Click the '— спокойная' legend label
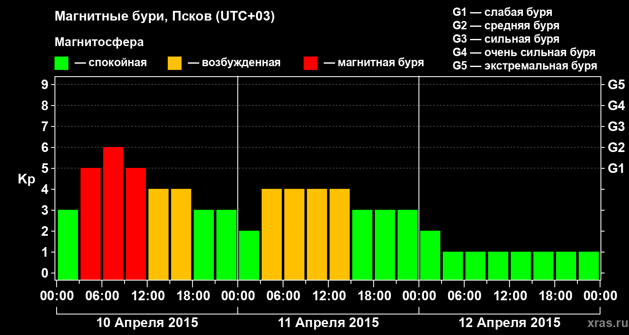 [x=111, y=63]
